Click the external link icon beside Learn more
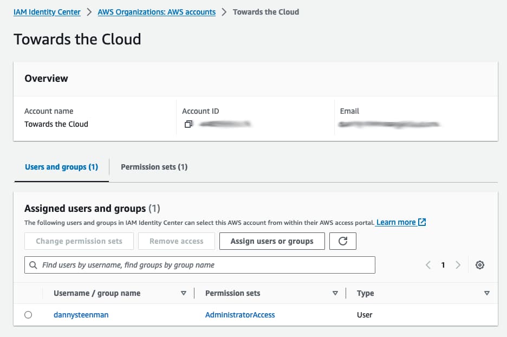 422,222
